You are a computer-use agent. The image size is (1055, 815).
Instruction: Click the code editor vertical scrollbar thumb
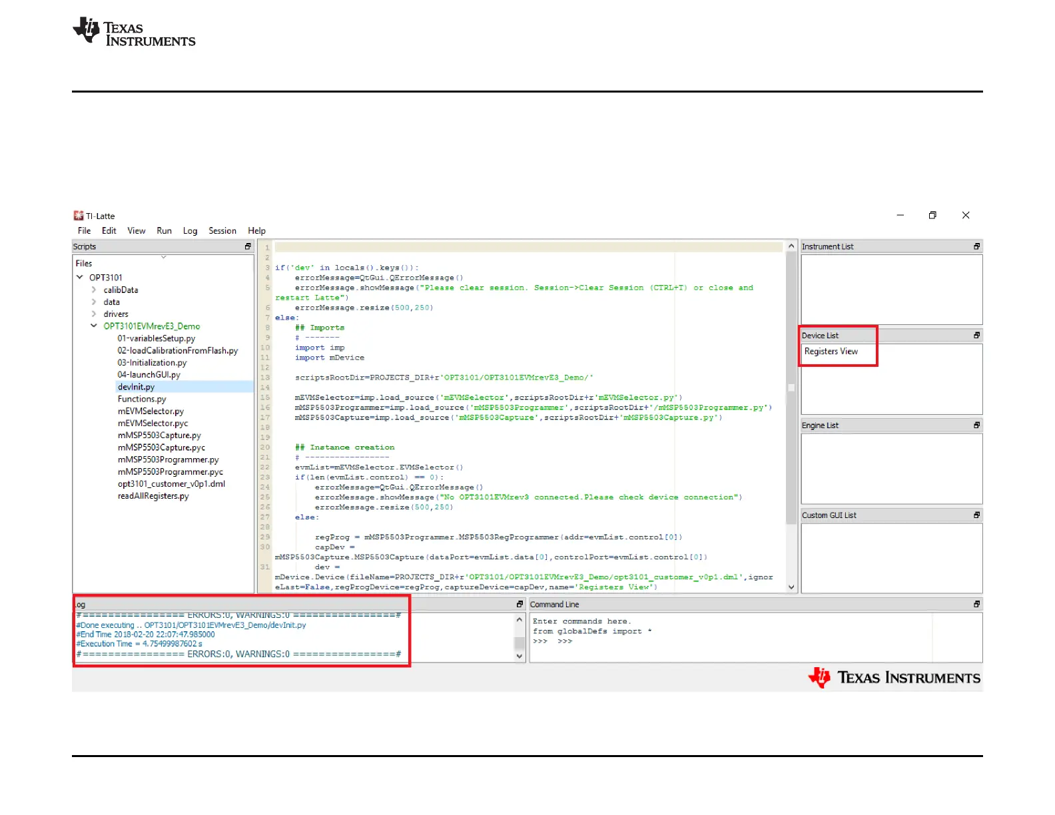(791, 388)
